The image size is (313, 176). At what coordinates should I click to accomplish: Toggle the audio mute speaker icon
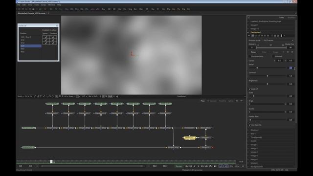(215, 166)
